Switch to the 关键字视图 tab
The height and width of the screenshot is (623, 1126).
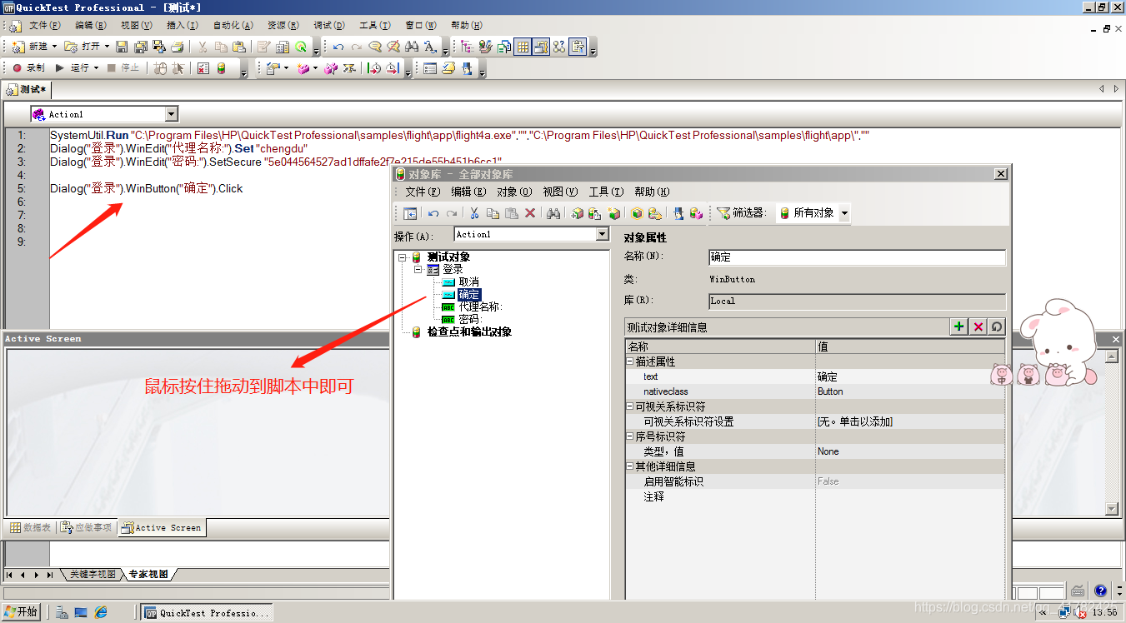(92, 575)
